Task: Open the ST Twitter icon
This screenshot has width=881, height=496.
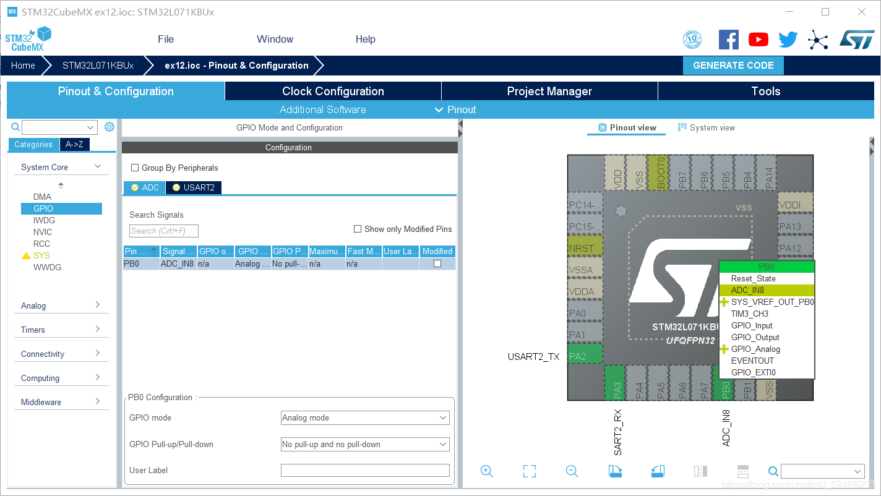Action: point(788,40)
